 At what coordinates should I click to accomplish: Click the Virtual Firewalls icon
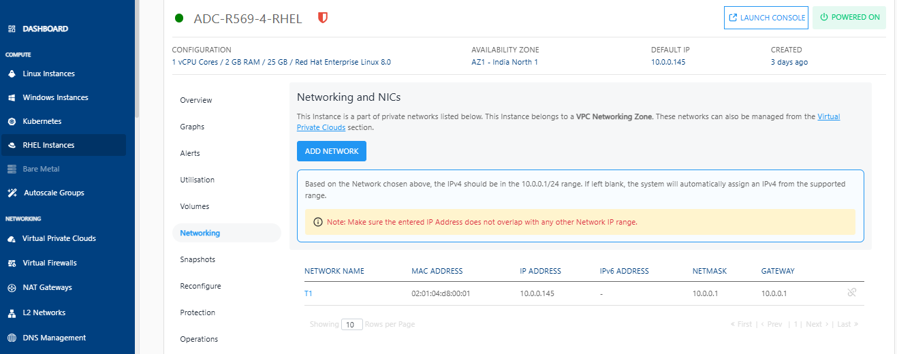click(12, 263)
